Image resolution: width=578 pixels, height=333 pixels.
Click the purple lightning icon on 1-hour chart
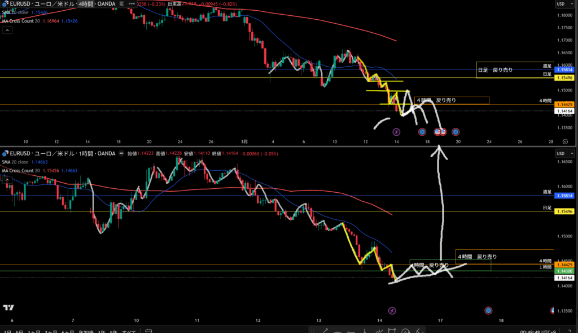[393, 310]
